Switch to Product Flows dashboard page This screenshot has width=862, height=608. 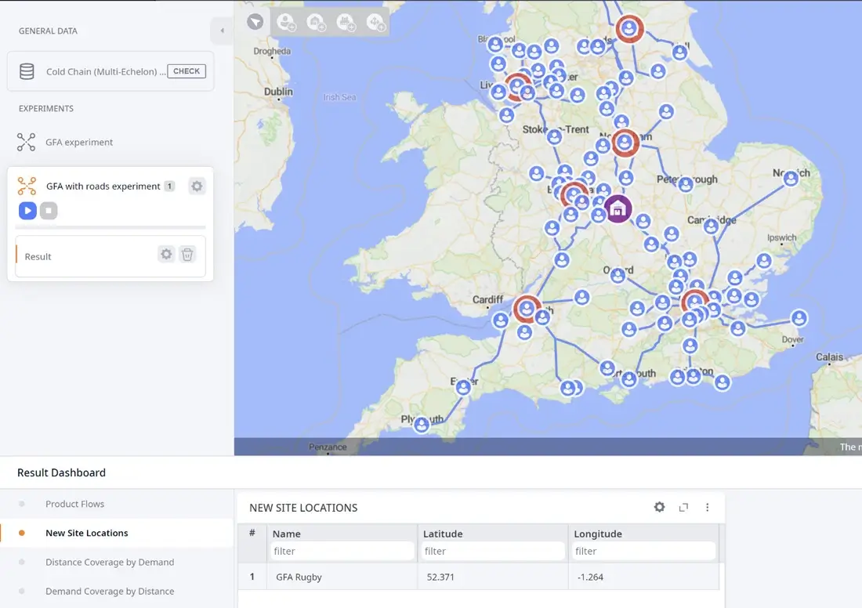tap(74, 504)
